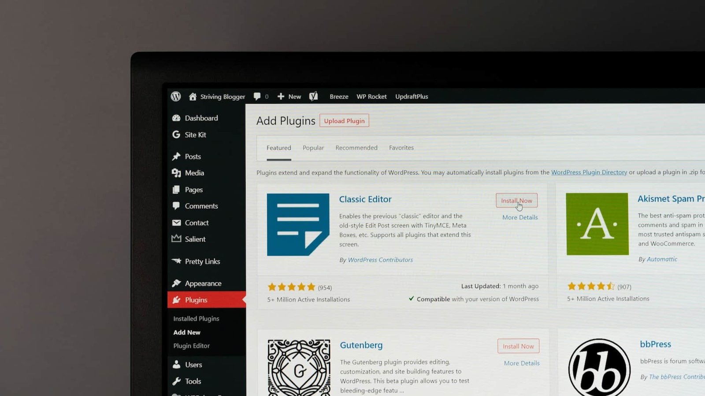Open the Favorites tab

click(401, 148)
